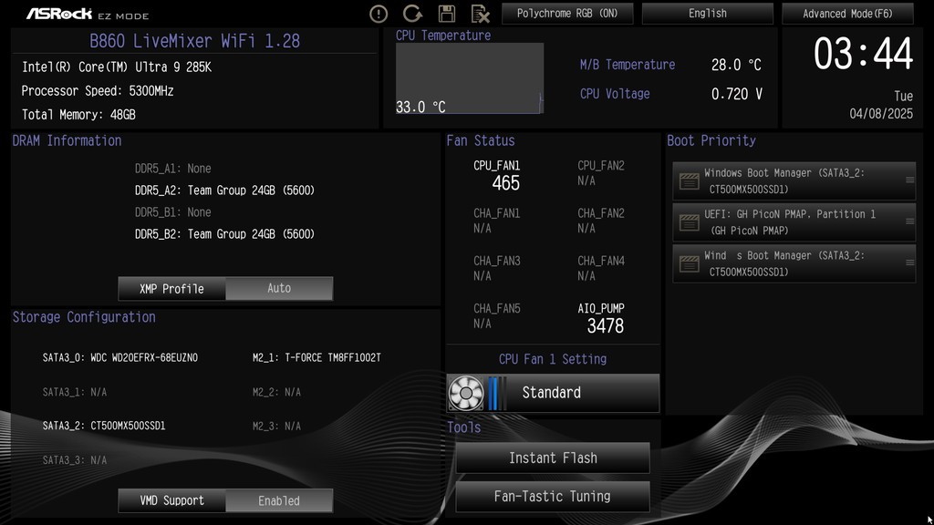Viewport: 934px width, 525px height.
Task: Click the DRAM Information heading
Action: click(67, 140)
